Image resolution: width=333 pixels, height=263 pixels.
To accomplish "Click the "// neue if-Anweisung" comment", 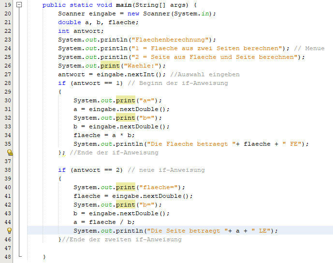I will (166, 170).
